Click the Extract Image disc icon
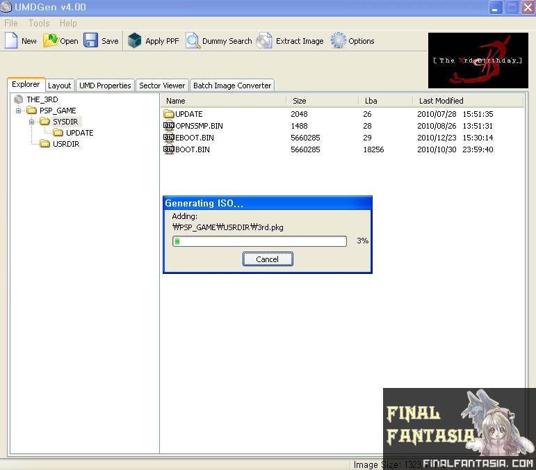The width and height of the screenshot is (536, 470). pyautogui.click(x=264, y=41)
